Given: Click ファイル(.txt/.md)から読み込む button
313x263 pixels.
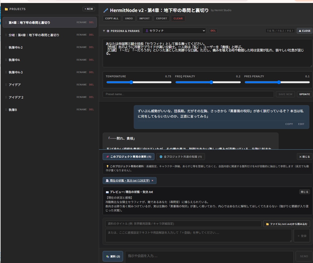Looking at the screenshot, I should pyautogui.click(x=286, y=224).
